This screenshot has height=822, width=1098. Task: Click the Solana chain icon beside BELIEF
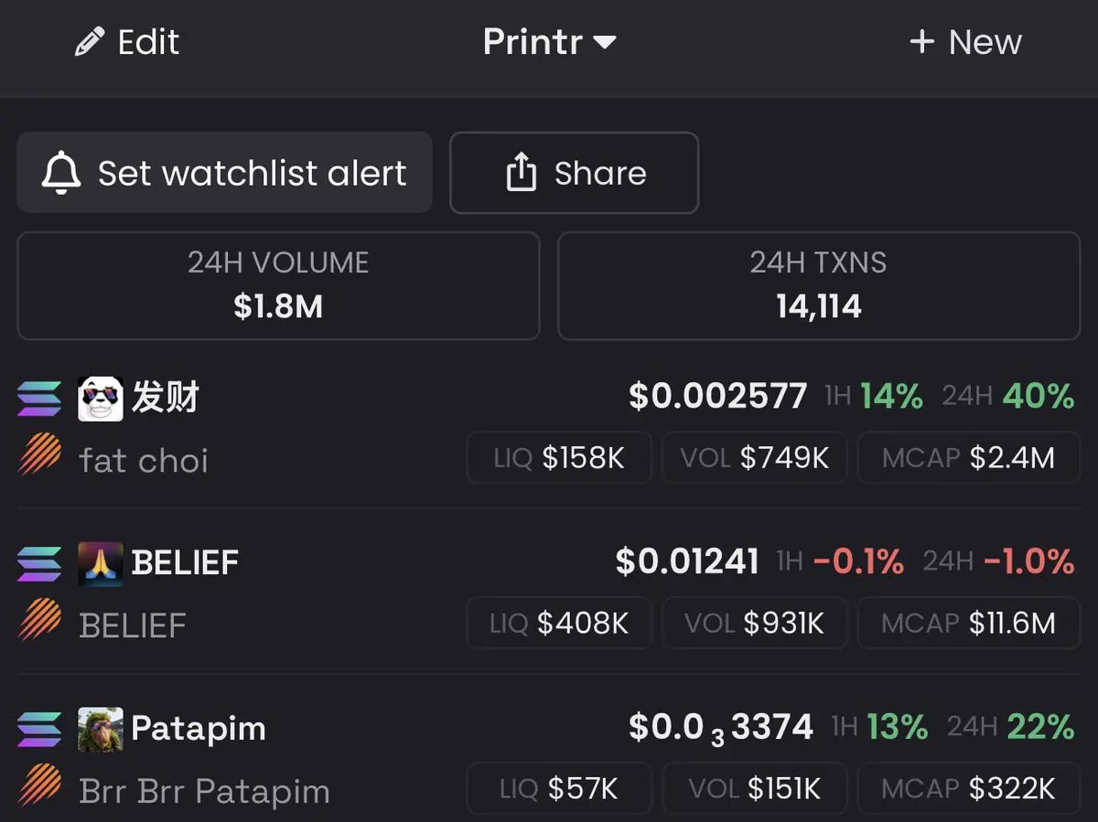pyautogui.click(x=39, y=563)
